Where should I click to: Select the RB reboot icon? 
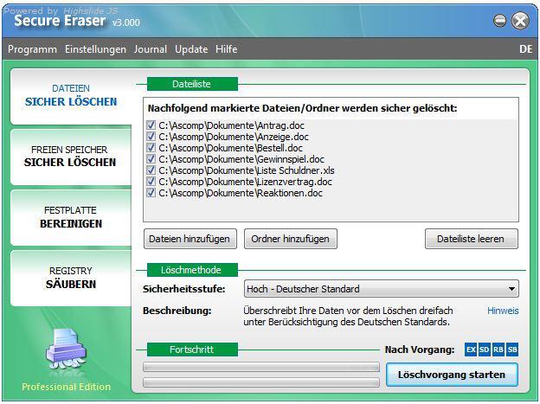[498, 349]
